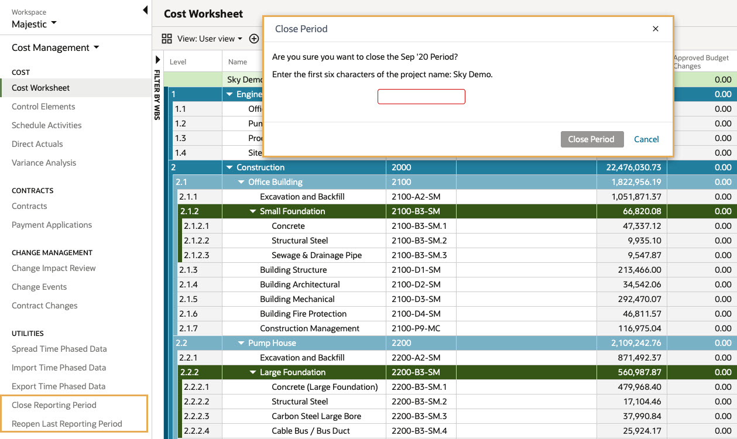Open Variance Analysis page
Viewport: 737px width, 439px height.
click(x=44, y=163)
